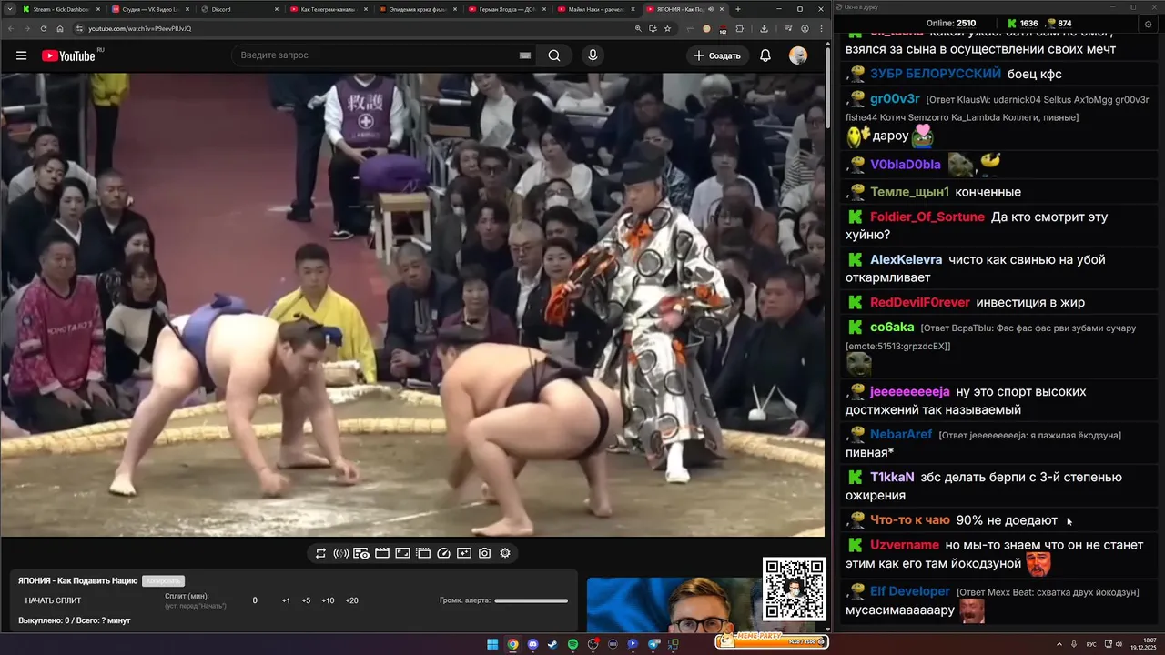Click chat username AlexKelevra
Screen dimensions: 1165x655
point(906,259)
